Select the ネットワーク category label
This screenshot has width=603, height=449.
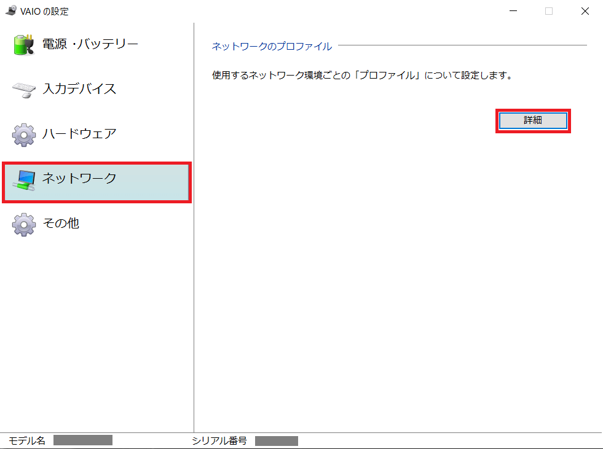pyautogui.click(x=79, y=178)
